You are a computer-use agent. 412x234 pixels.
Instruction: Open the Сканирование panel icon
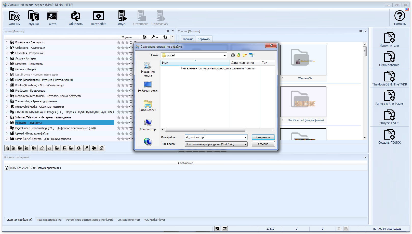[389, 59]
